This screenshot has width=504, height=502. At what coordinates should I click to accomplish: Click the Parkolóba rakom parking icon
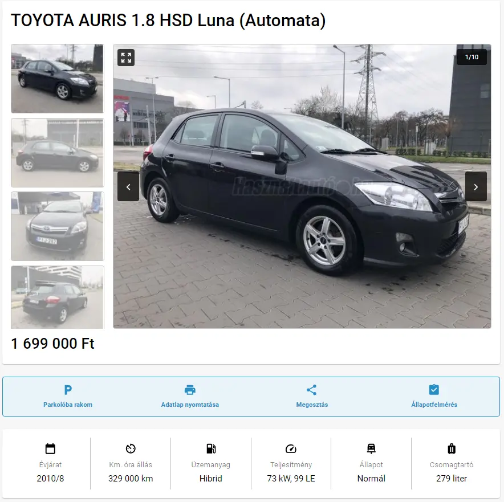pos(68,390)
